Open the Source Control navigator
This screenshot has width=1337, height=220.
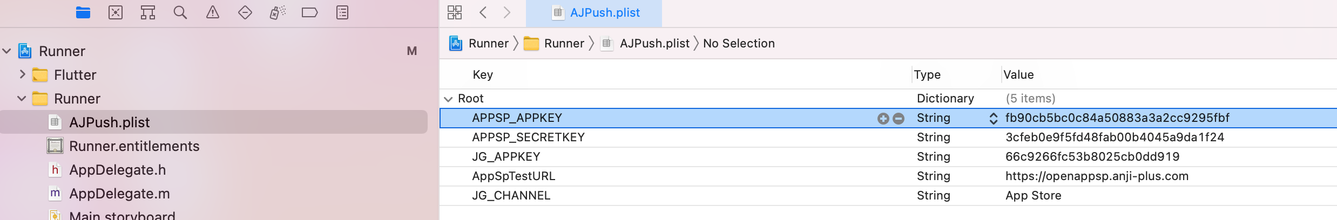point(116,12)
